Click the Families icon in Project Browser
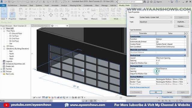Viewport: 192px width, 108px height. [x=4, y=69]
